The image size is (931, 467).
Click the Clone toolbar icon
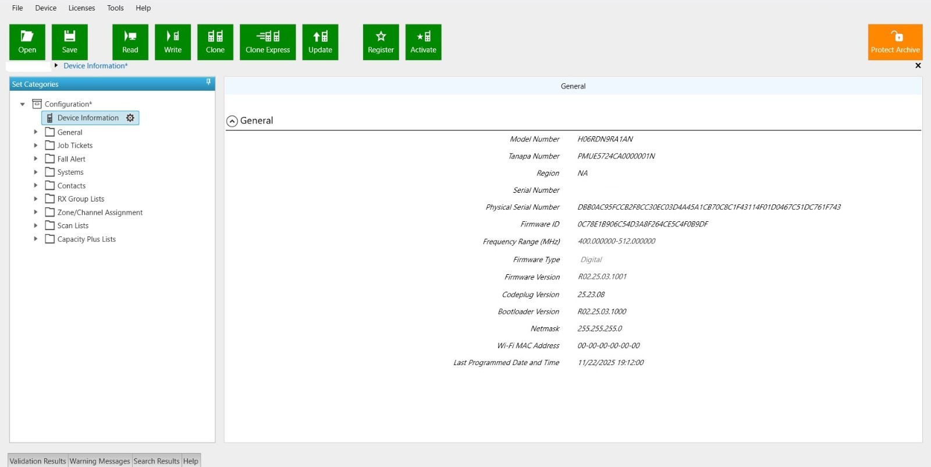pyautogui.click(x=215, y=42)
